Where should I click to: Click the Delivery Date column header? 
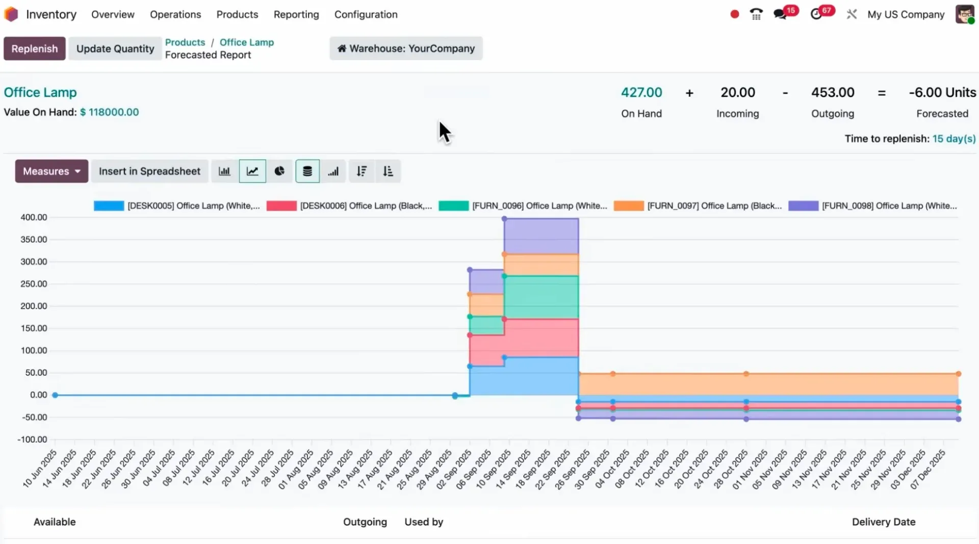[x=884, y=522]
